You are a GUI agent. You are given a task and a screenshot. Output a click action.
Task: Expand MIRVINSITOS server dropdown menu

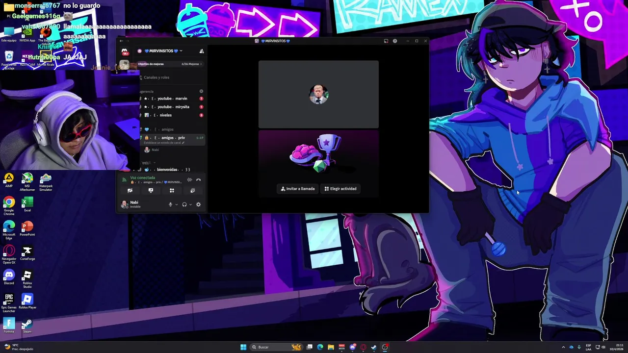(x=181, y=51)
